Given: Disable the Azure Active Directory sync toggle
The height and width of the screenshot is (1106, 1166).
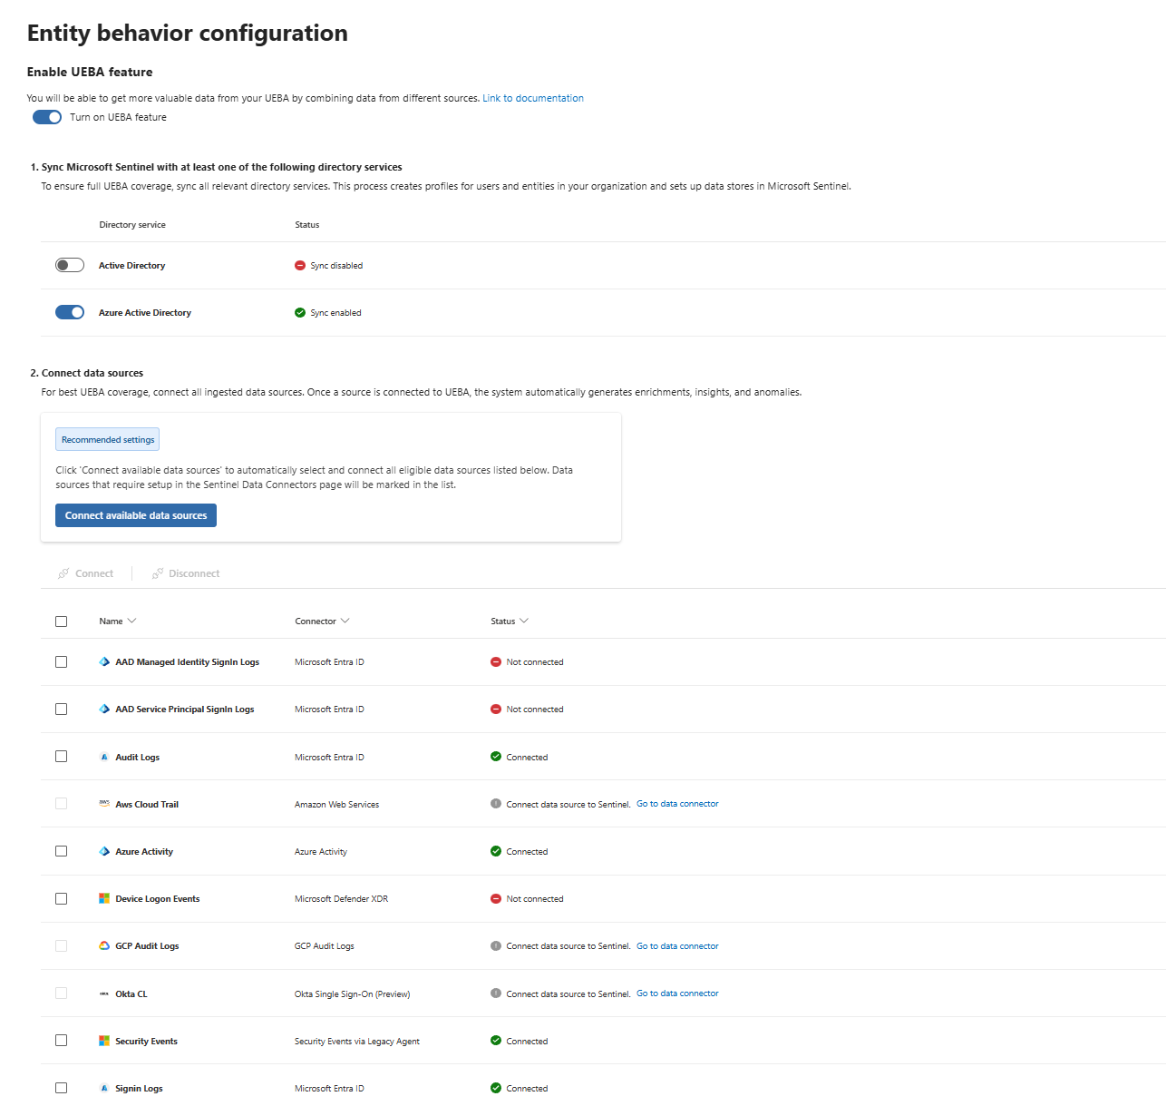Looking at the screenshot, I should pos(70,313).
